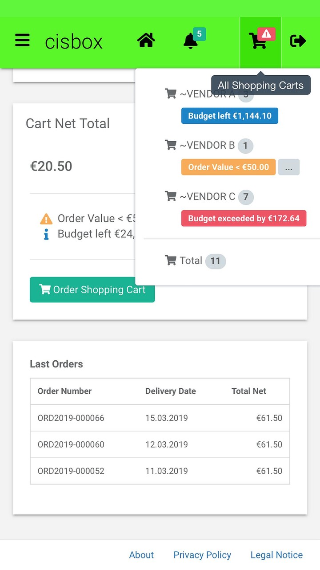Click the cisbox logo
The height and width of the screenshot is (570, 320).
pos(73,41)
